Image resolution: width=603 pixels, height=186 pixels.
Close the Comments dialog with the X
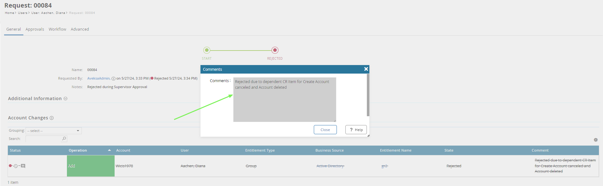point(366,69)
